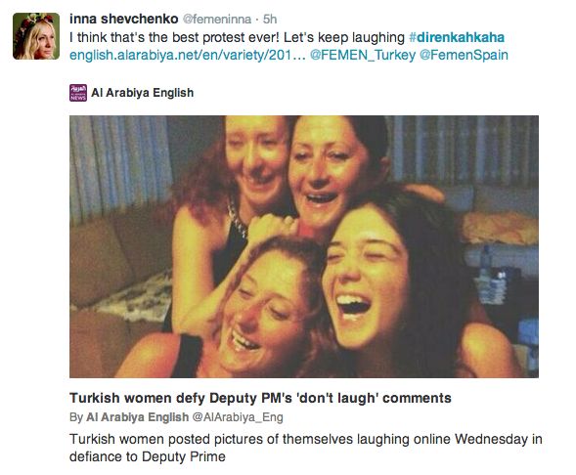Visit the @FEMEN_Turkey mention
The image size is (576, 475).
[x=363, y=56]
